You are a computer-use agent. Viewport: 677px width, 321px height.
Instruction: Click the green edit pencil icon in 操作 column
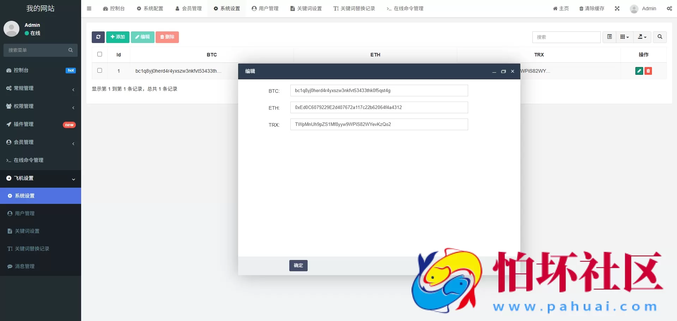[x=639, y=71]
